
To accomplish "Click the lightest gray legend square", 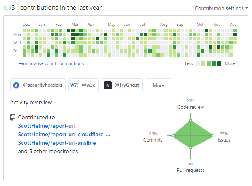I will coord(198,63).
